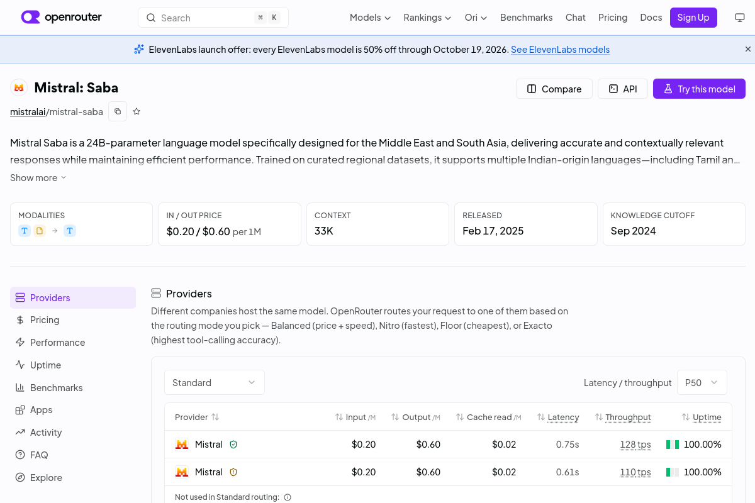The height and width of the screenshot is (503, 755).
Task: Click the Try this model button
Action: point(699,89)
